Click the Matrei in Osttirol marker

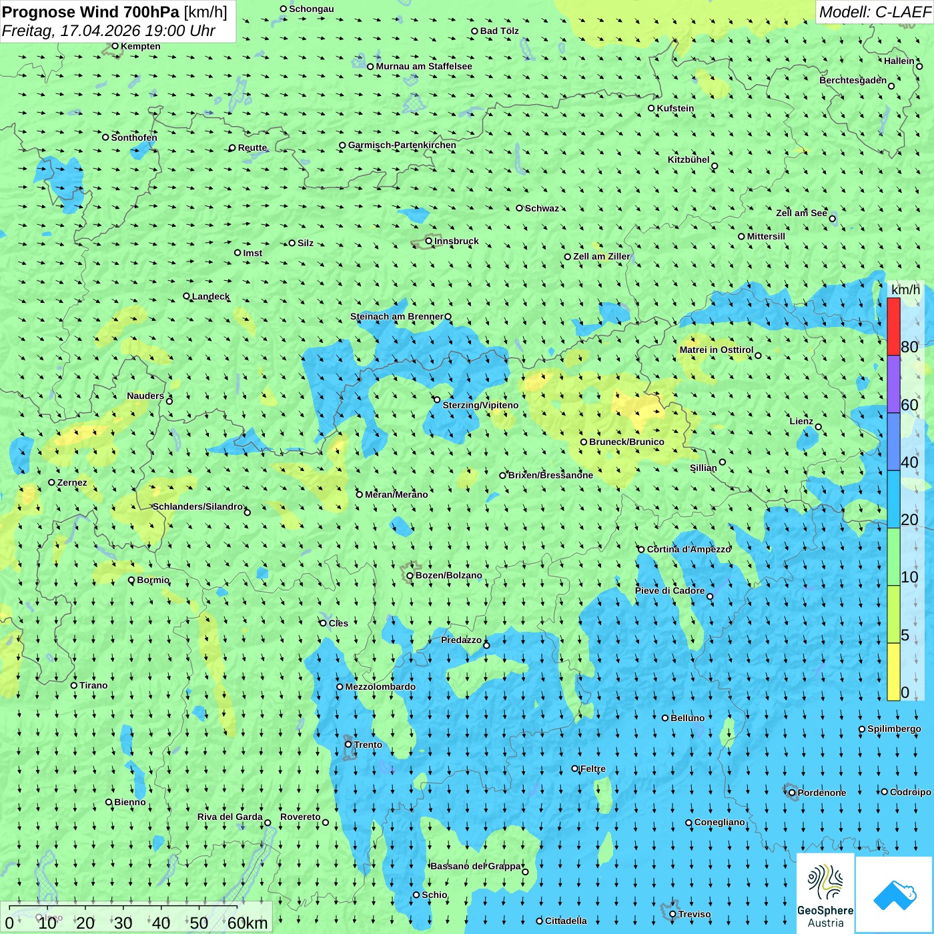point(758,356)
